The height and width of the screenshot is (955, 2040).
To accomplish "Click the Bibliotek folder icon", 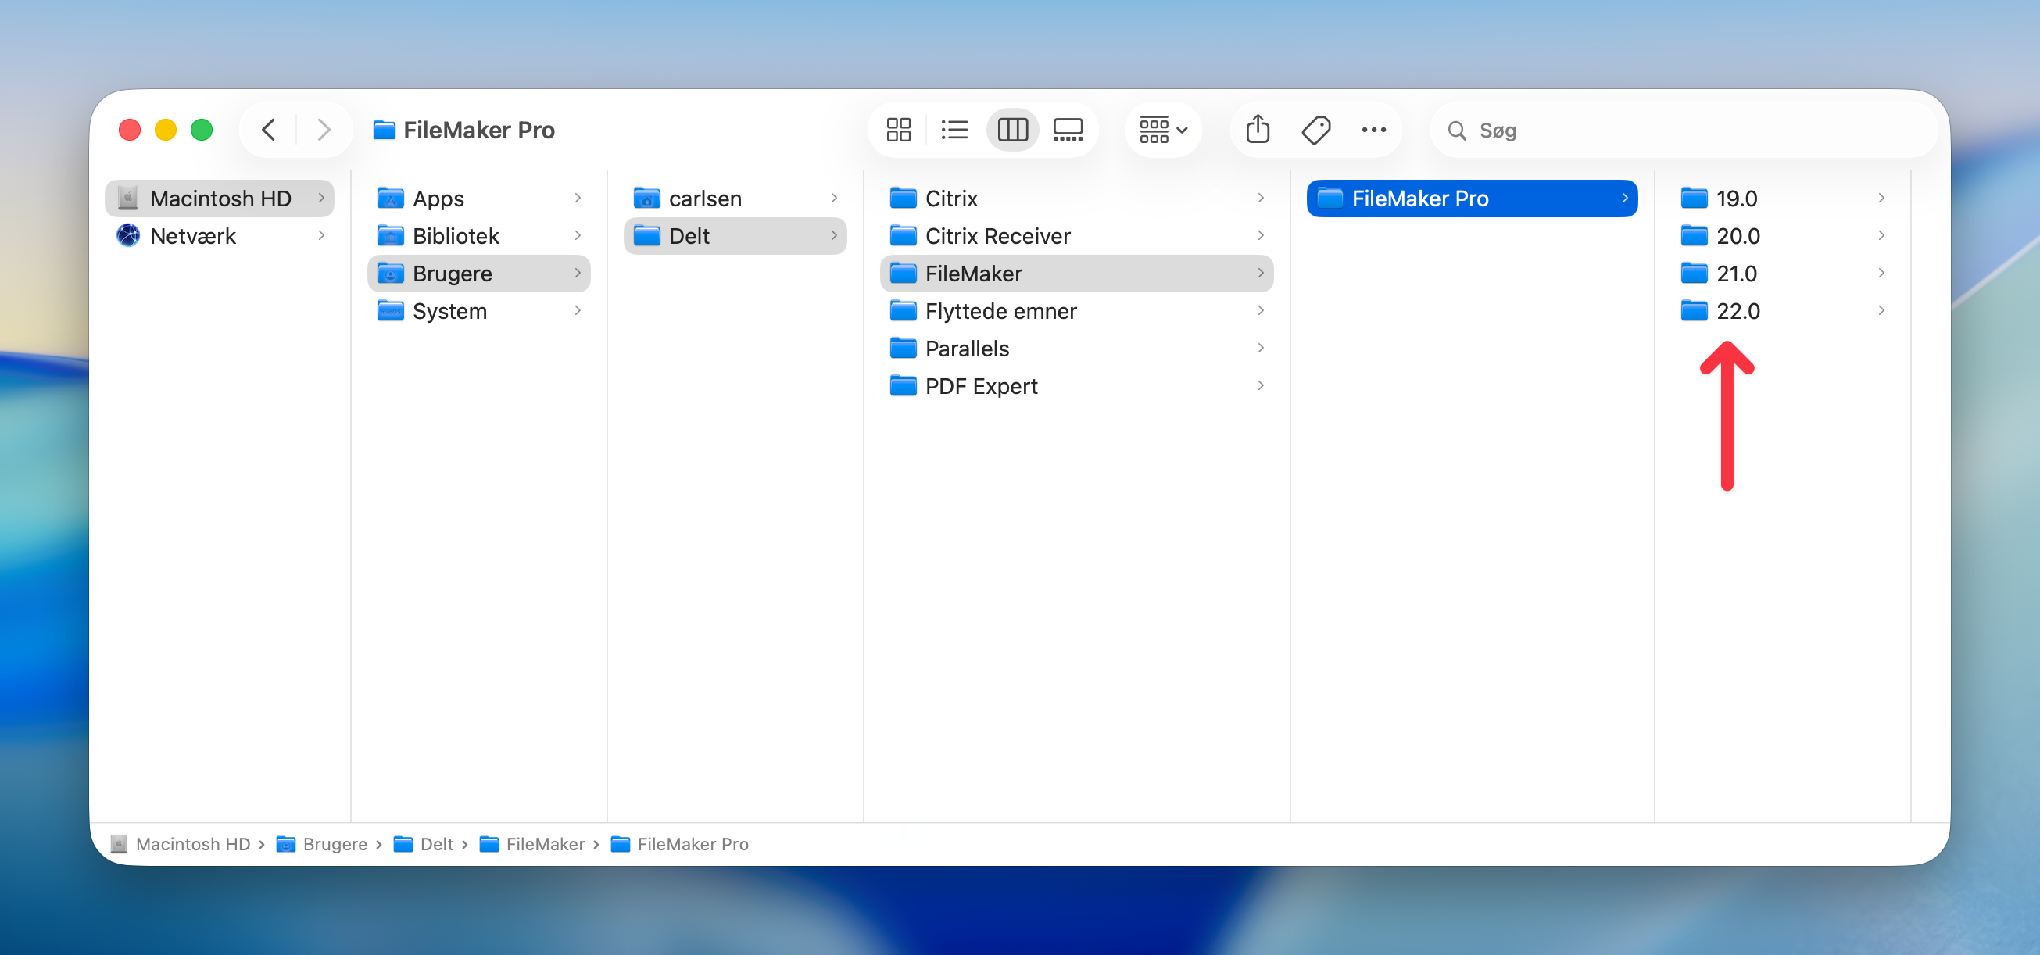I will tap(391, 235).
